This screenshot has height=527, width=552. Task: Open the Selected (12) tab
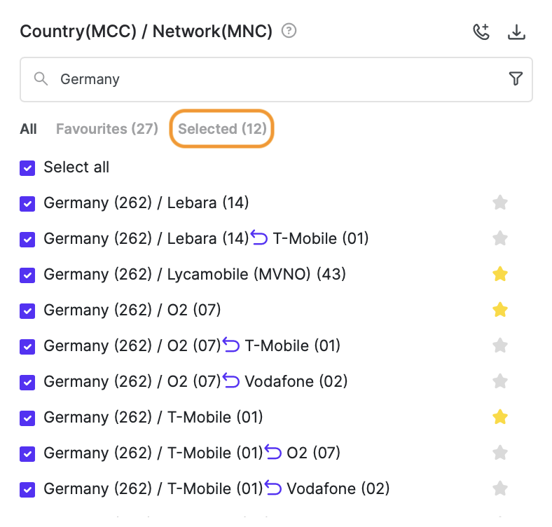click(x=222, y=129)
